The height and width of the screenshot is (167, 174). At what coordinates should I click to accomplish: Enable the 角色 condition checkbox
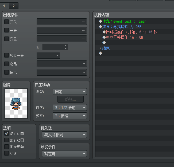point(6,72)
